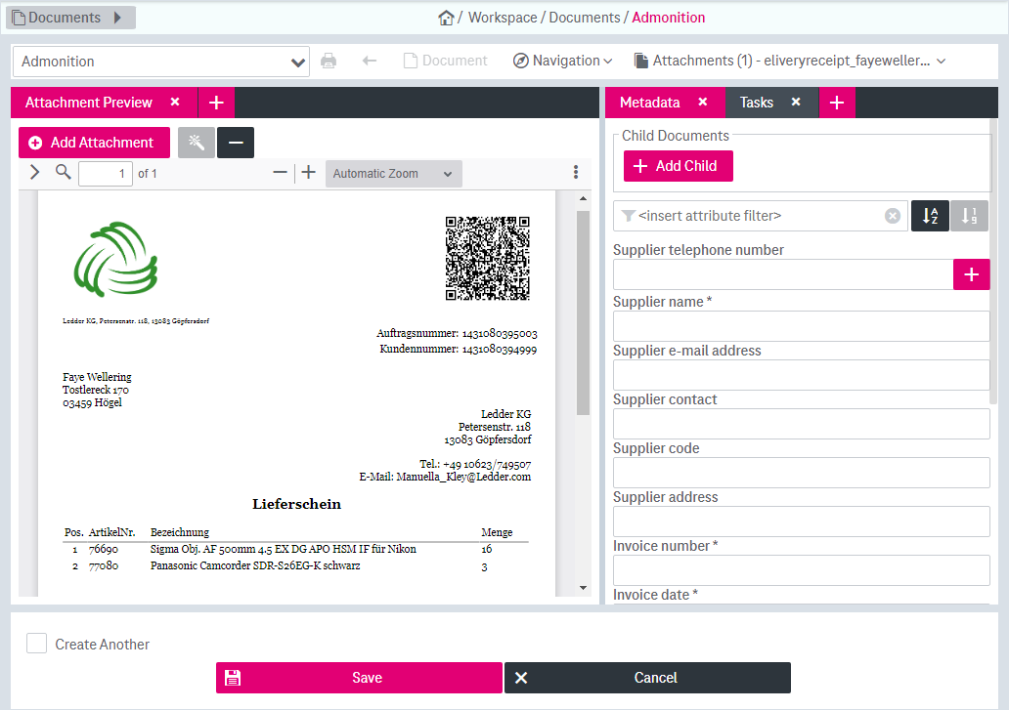This screenshot has width=1009, height=710.
Task: Open the PDF viewer kebab menu icon
Action: [576, 171]
